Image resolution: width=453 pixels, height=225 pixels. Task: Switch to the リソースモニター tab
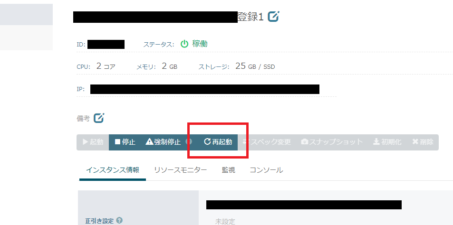[180, 170]
